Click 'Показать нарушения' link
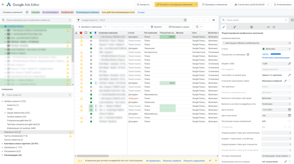This screenshot has width=294, height=164. 194,161
